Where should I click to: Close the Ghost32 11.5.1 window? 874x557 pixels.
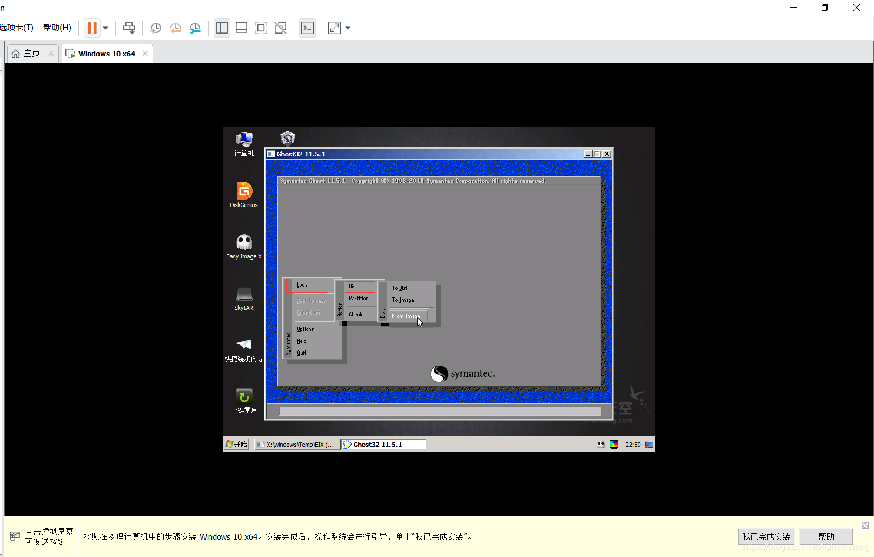click(x=607, y=154)
